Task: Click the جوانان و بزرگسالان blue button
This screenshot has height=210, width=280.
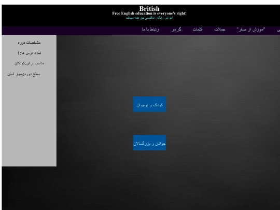Action: pyautogui.click(x=149, y=143)
